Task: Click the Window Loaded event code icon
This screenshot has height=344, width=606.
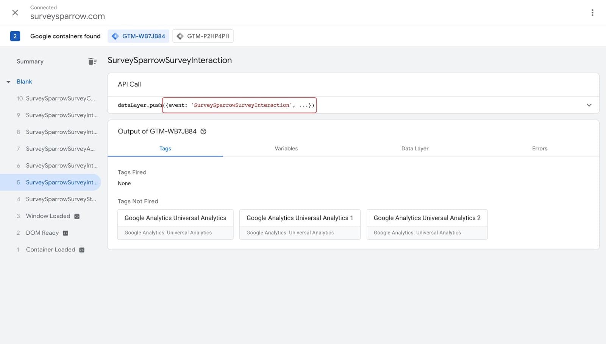Action: (x=77, y=216)
